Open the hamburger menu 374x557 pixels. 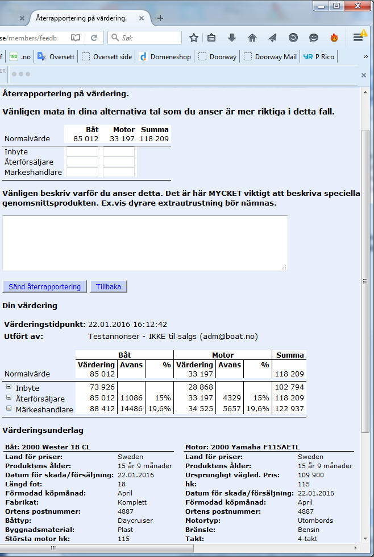pyautogui.click(x=358, y=38)
